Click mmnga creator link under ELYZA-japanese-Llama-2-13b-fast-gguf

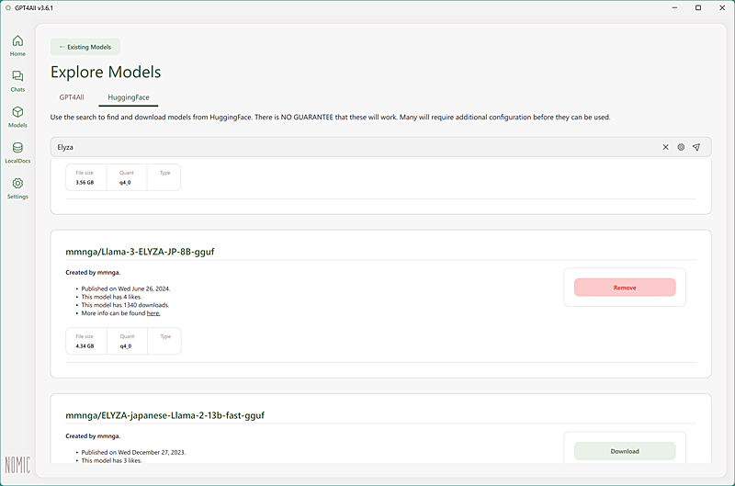[108, 435]
